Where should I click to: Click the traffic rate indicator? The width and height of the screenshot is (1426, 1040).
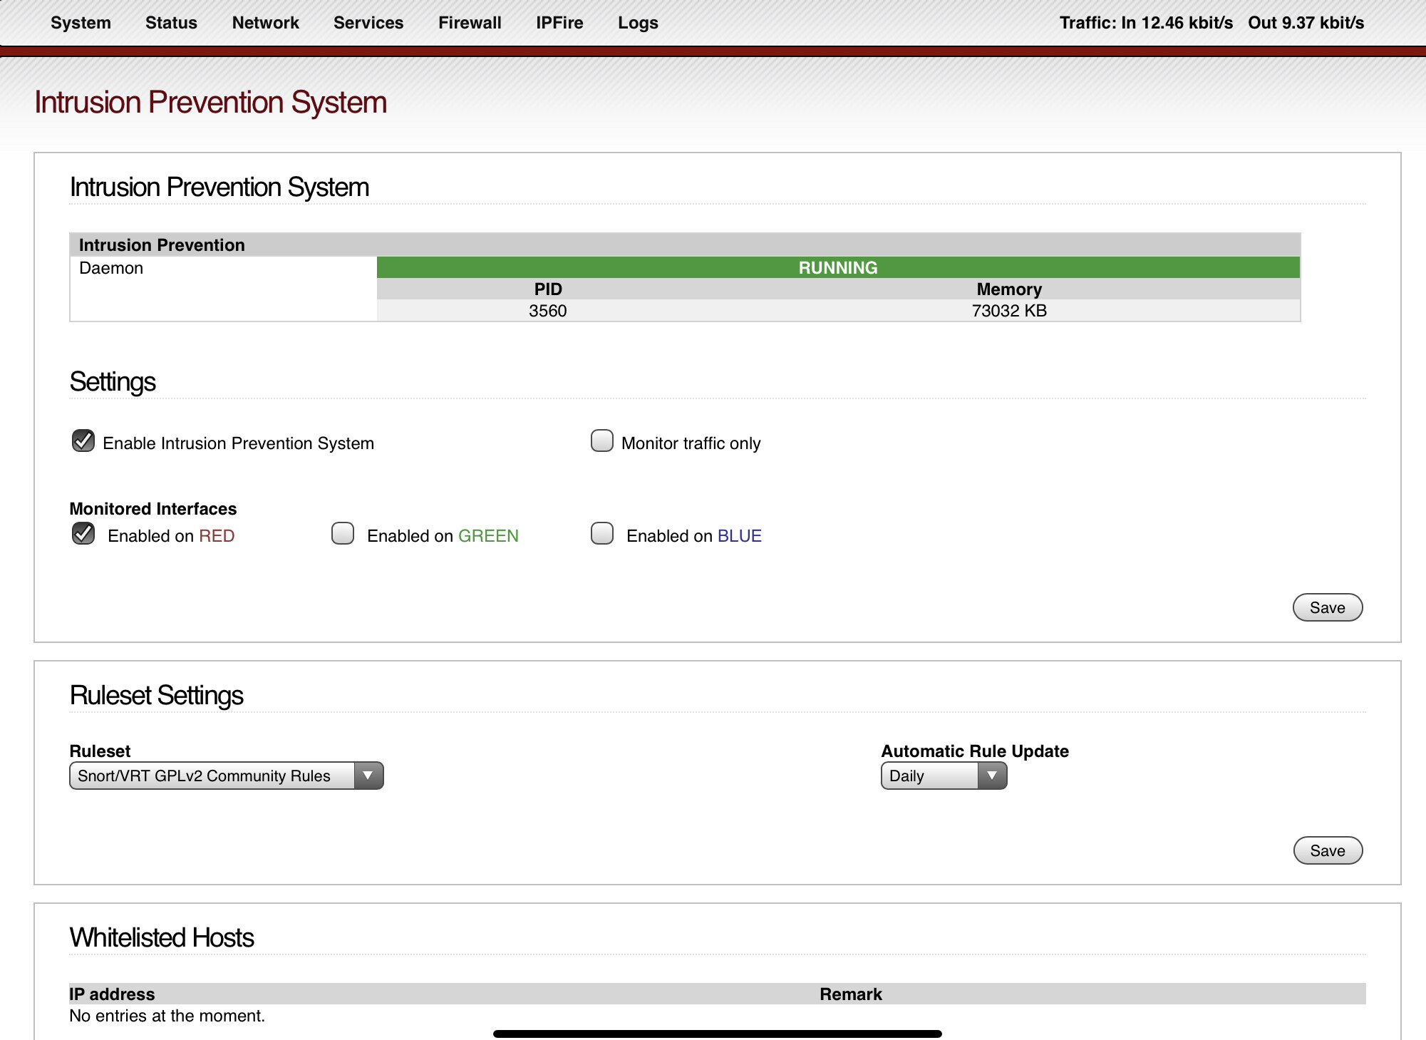(x=1211, y=23)
